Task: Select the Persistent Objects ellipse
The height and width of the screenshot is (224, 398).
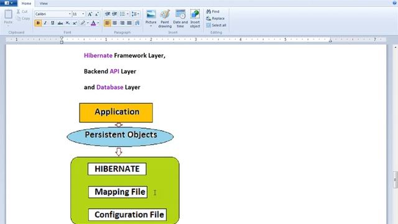Action: pos(120,136)
